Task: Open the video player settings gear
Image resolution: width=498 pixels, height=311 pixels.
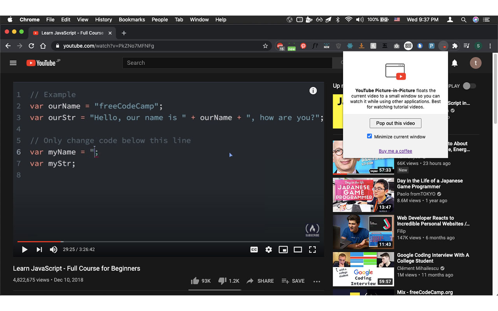Action: click(268, 249)
